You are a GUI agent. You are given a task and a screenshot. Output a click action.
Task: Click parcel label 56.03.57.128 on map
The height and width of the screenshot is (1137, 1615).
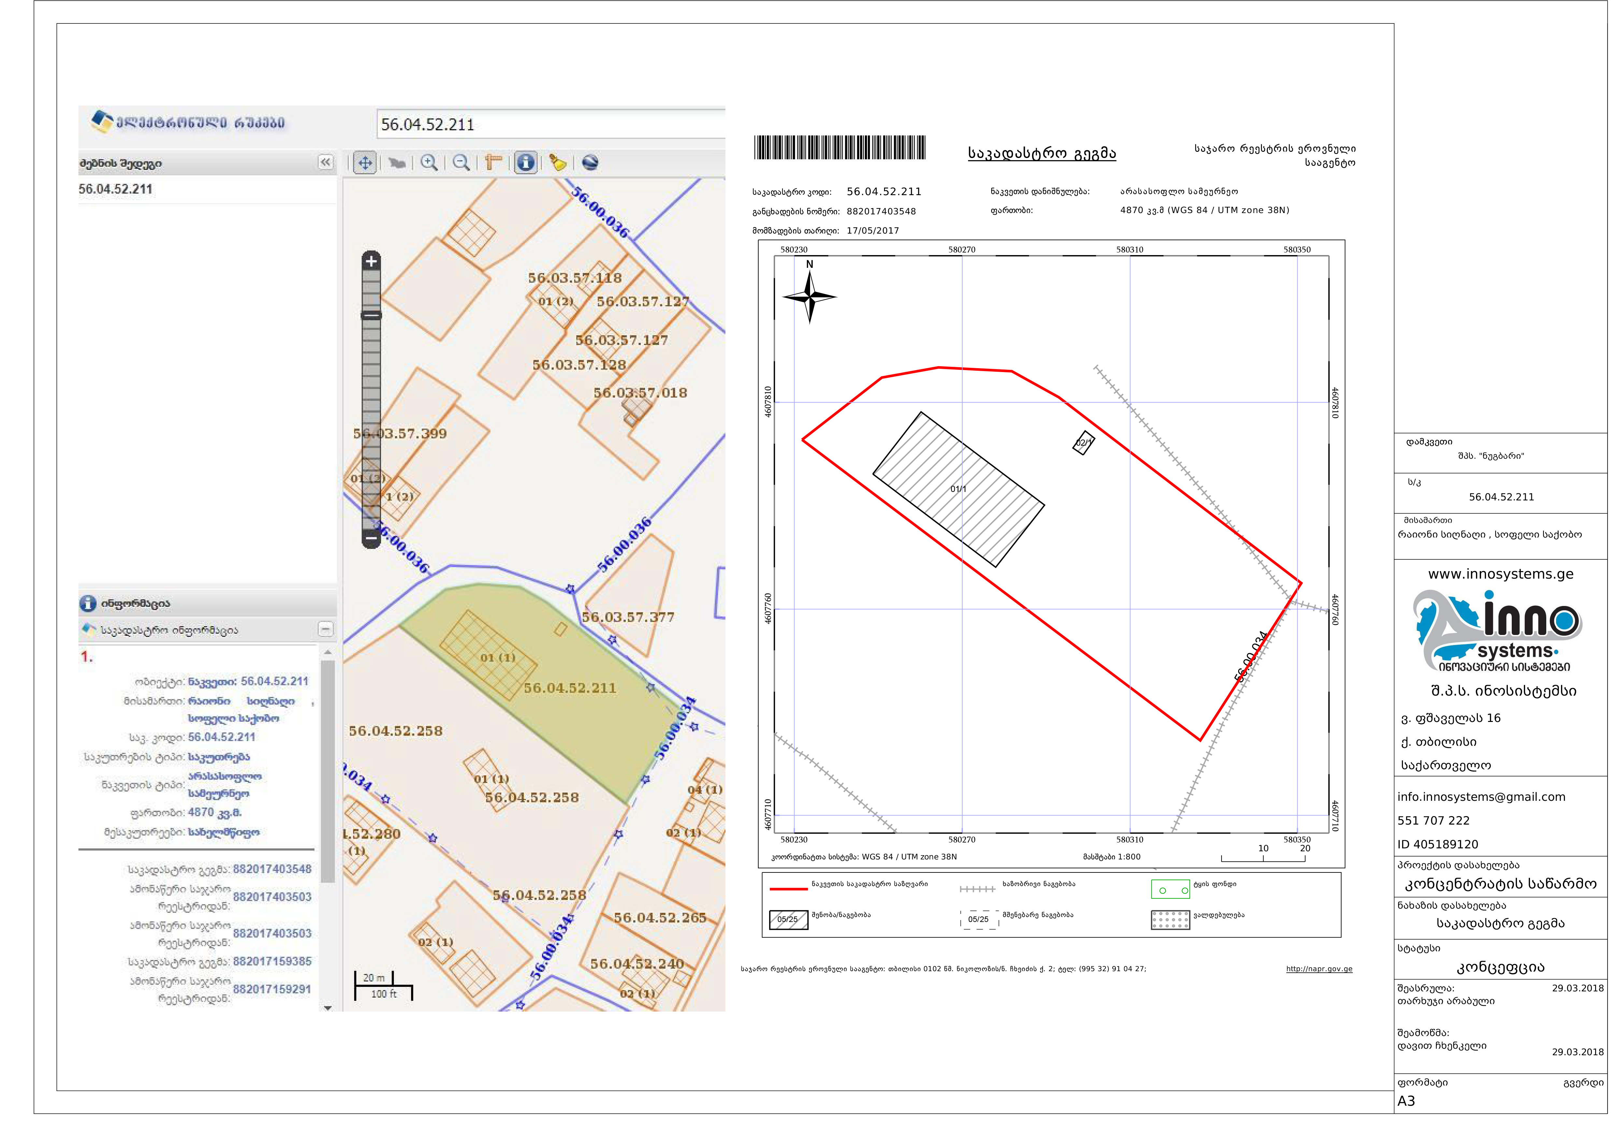point(579,365)
